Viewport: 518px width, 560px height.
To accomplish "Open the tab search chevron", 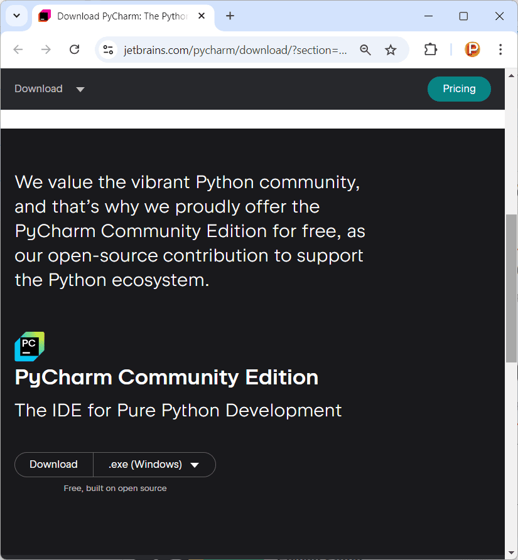I will click(x=16, y=16).
